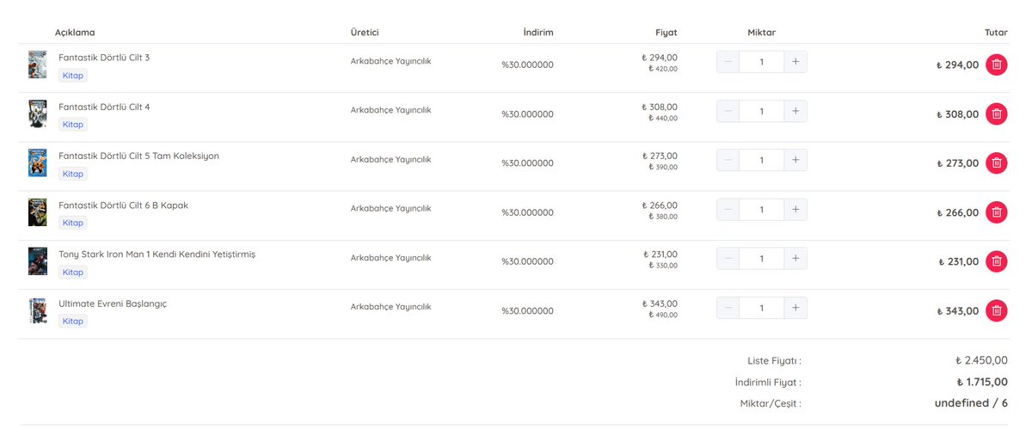Click quantity field for Ultimate Evreni Başlangıç

(762, 308)
